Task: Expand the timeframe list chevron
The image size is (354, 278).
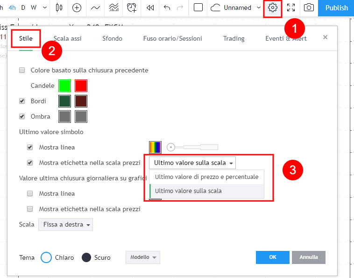Action: [45, 7]
